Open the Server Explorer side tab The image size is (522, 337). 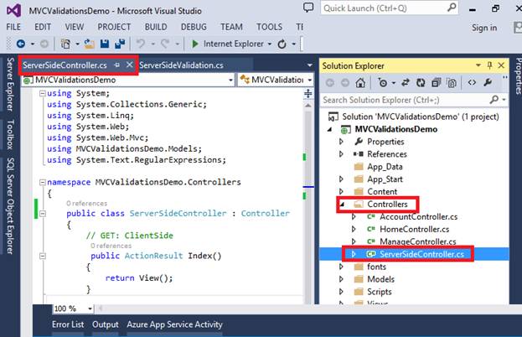click(11, 85)
